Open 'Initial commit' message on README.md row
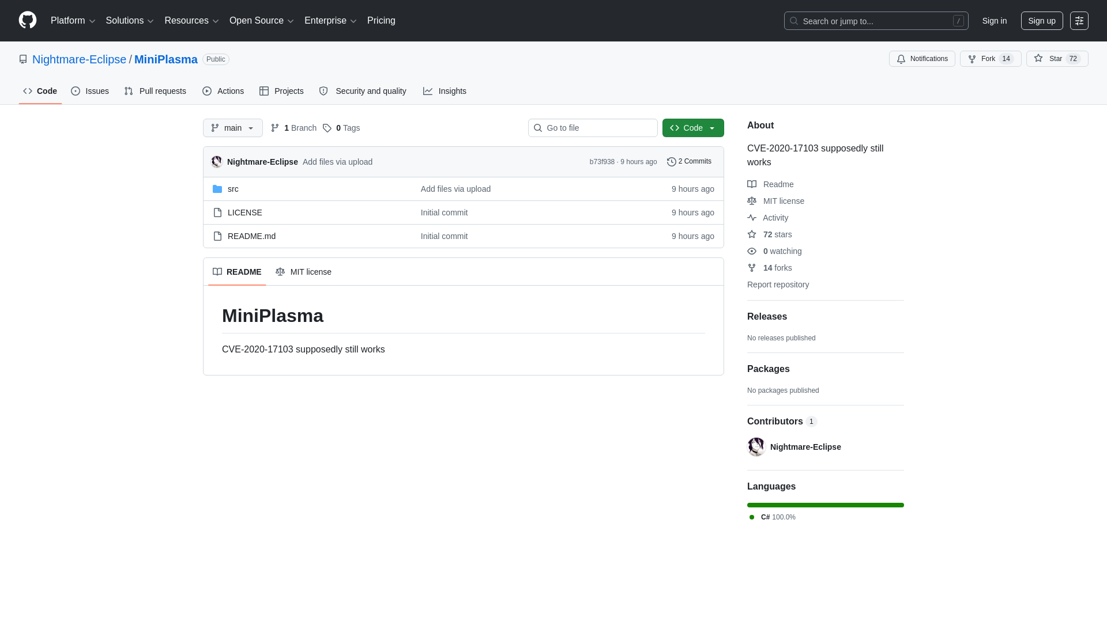 [x=444, y=236]
